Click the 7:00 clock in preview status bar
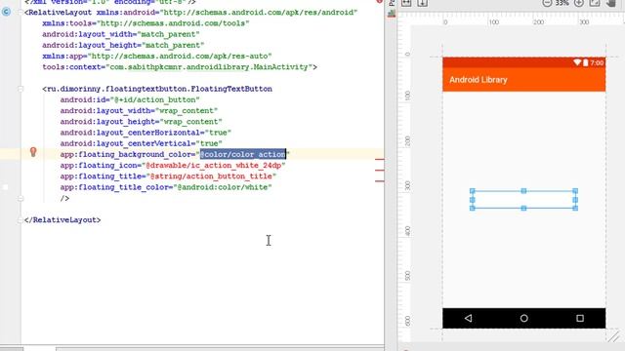Image resolution: width=625 pixels, height=351 pixels. [x=597, y=62]
